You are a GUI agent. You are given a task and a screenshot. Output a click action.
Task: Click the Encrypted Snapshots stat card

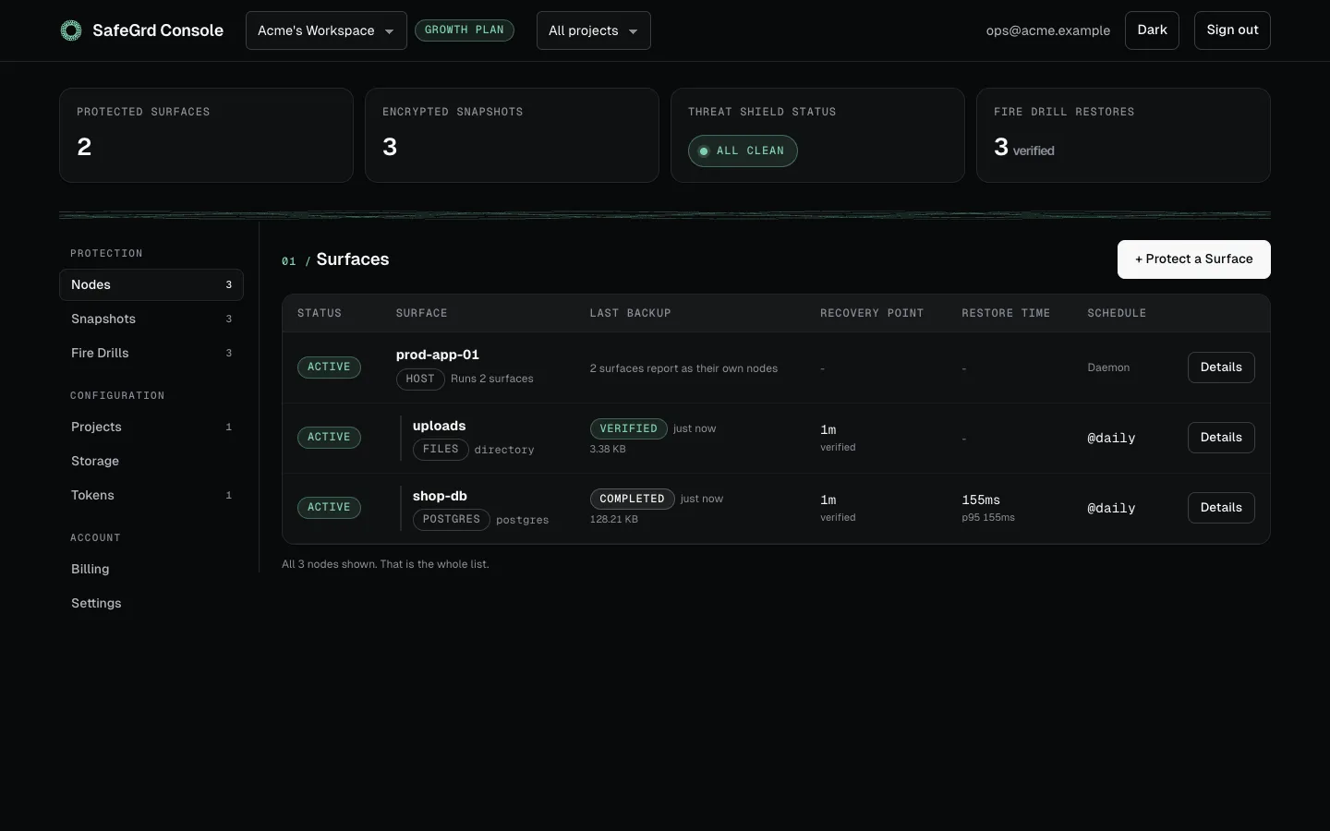pyautogui.click(x=512, y=135)
